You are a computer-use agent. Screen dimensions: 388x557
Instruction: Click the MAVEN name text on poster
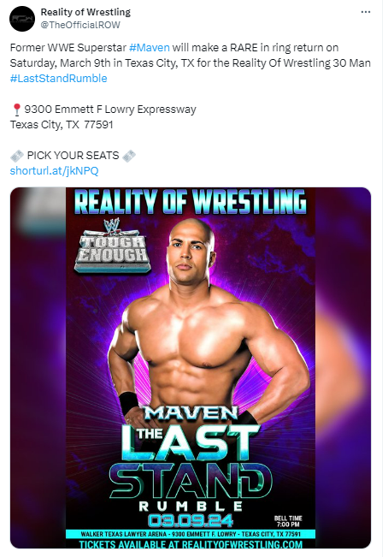191,413
